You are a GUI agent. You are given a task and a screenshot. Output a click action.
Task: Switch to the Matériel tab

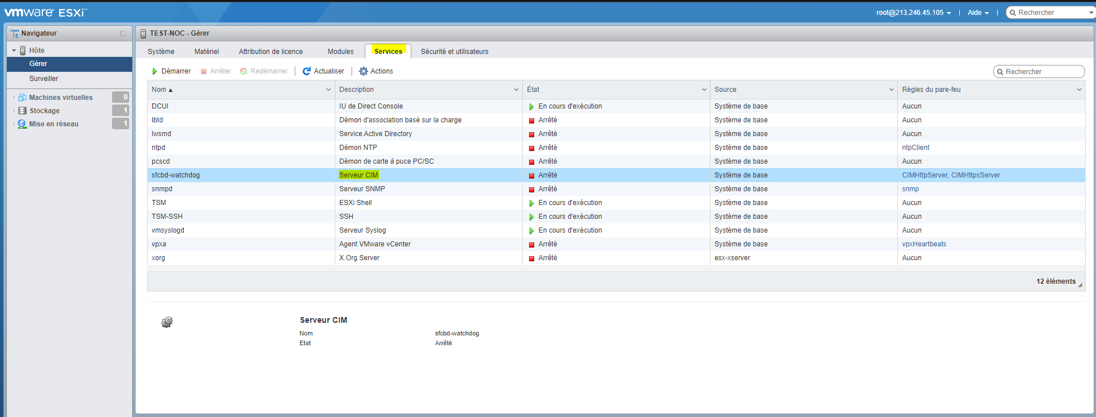pyautogui.click(x=207, y=52)
